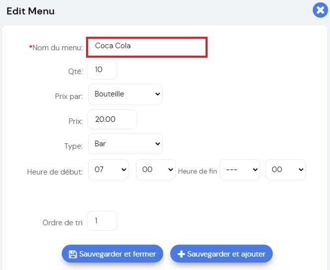330x270 pixels.
Task: Open the Heure de début minutes dropdown
Action: [156, 170]
